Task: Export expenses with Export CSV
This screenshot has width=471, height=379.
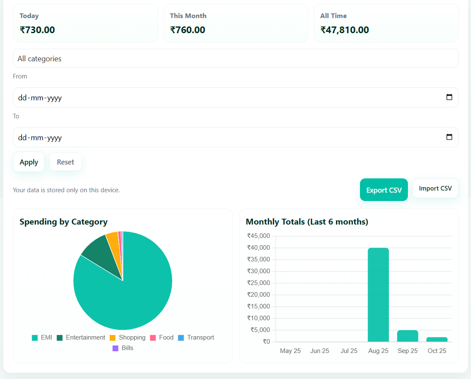Action: [384, 190]
